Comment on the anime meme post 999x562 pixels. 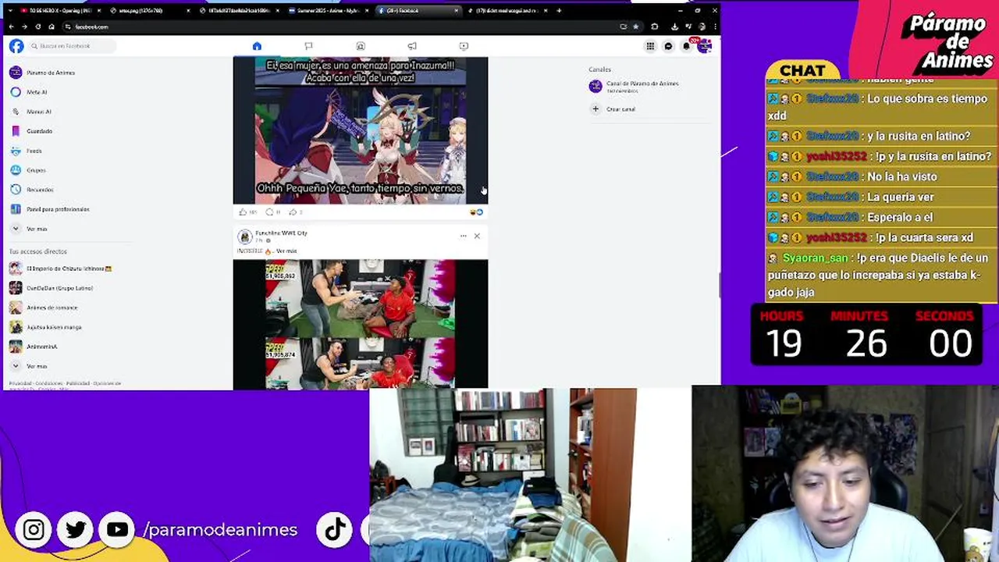[x=270, y=212]
